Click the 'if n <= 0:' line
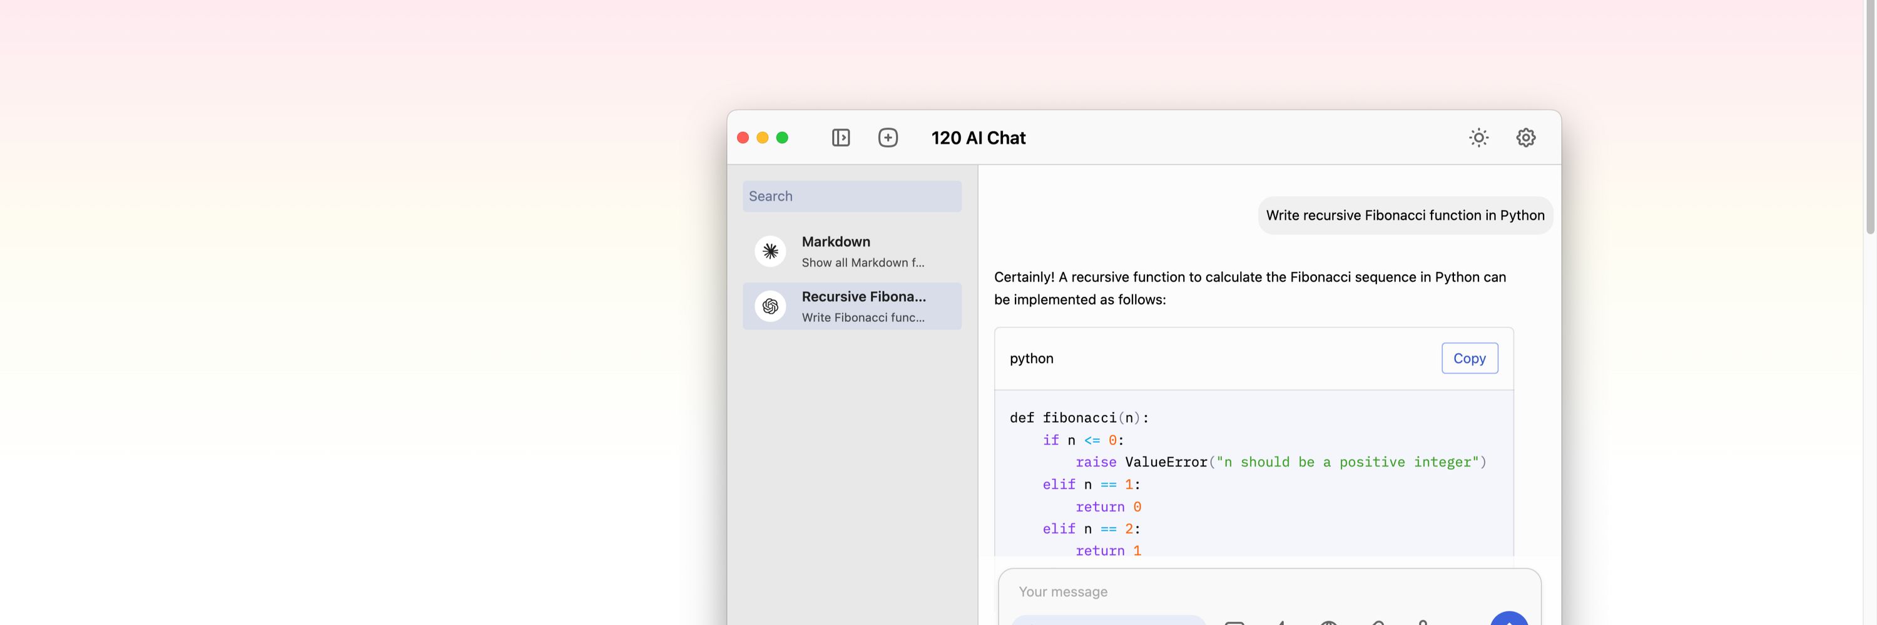1877x625 pixels. click(1083, 440)
